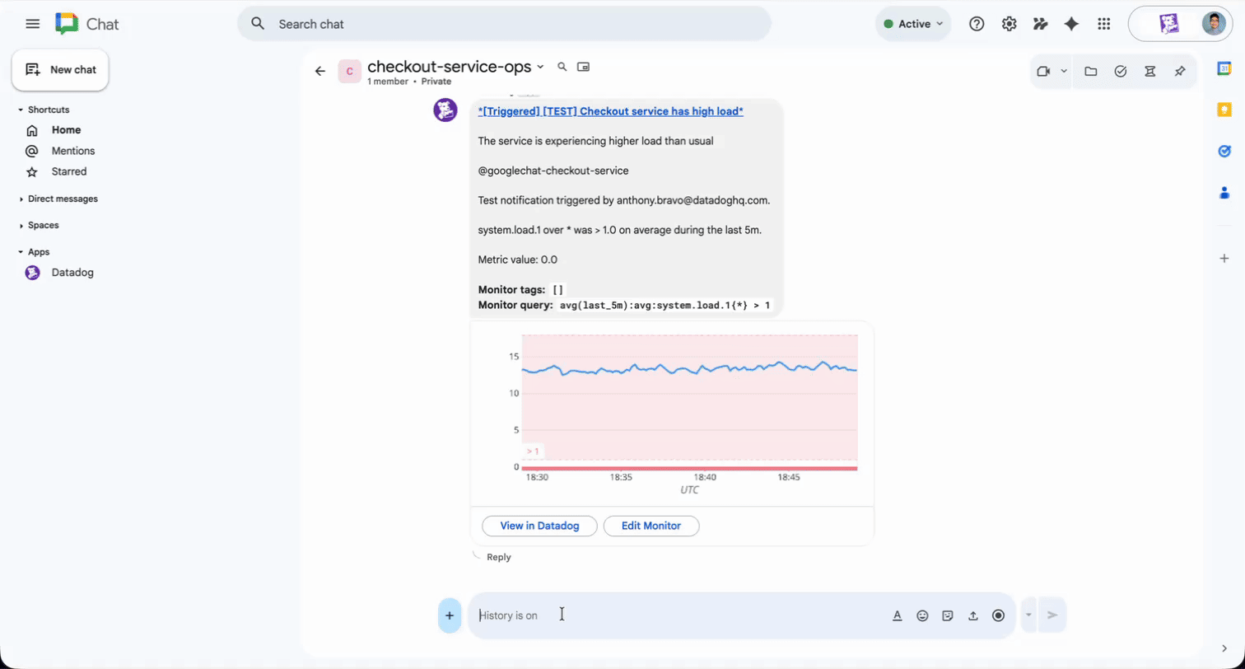Get add-ons plus icon
The width and height of the screenshot is (1245, 669).
(x=1224, y=259)
